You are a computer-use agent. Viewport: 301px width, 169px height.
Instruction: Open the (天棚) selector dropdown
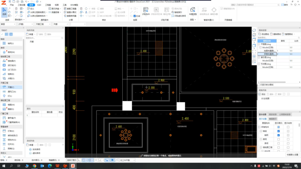coord(25,24)
